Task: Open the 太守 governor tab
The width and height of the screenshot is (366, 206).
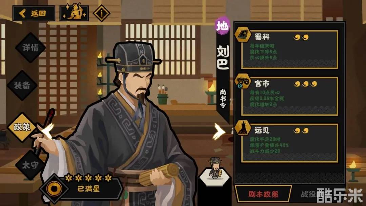Action: coord(30,165)
